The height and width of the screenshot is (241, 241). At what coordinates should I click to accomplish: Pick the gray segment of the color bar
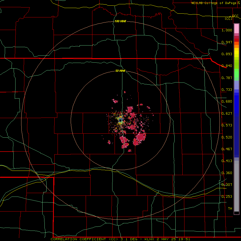[236, 186]
